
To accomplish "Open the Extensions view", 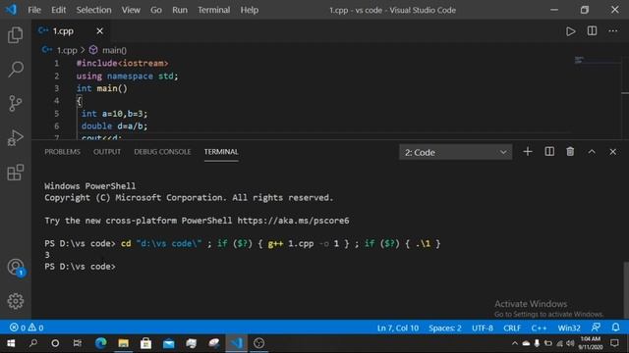I will tap(16, 173).
